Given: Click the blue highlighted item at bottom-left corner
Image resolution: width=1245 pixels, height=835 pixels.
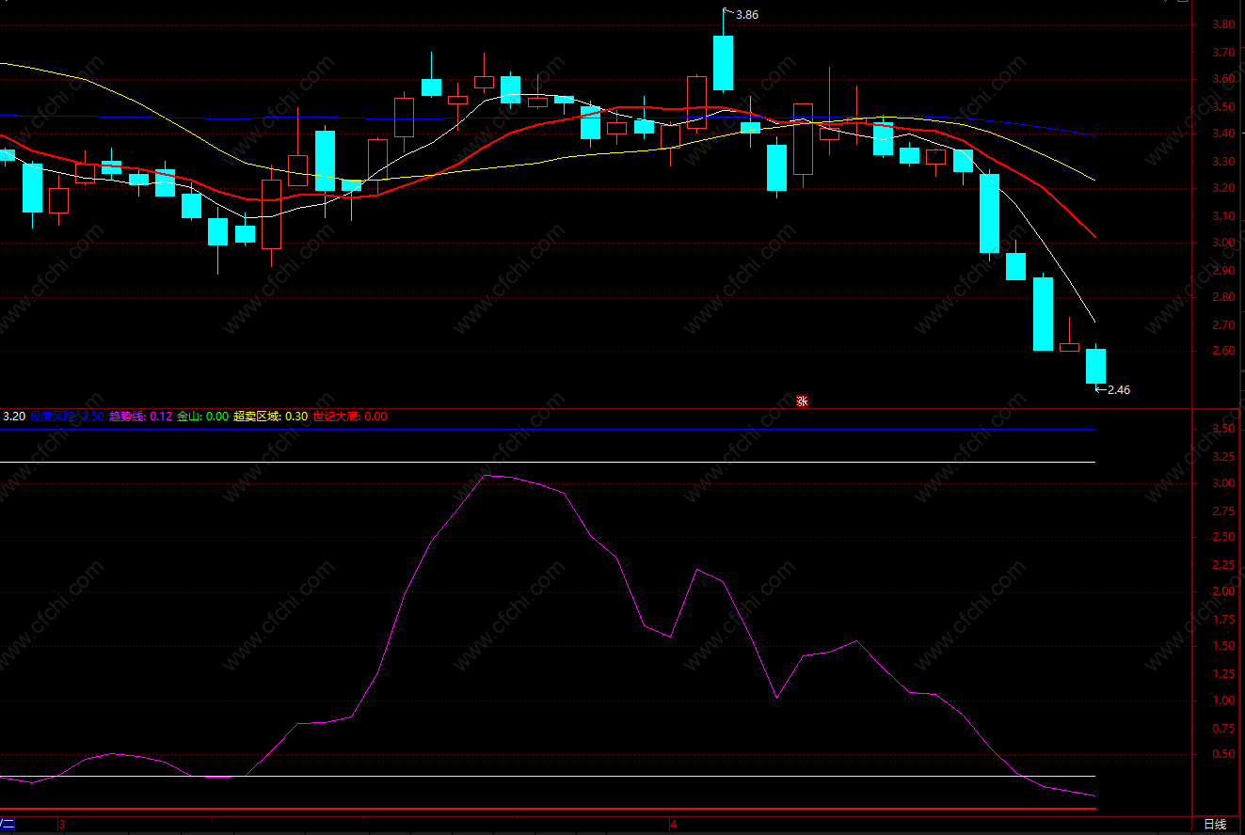Looking at the screenshot, I should coord(8,825).
